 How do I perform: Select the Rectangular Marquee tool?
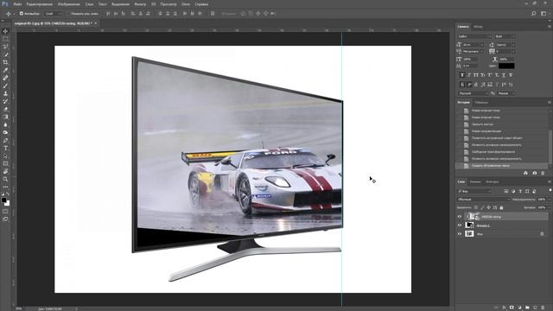(x=5, y=39)
